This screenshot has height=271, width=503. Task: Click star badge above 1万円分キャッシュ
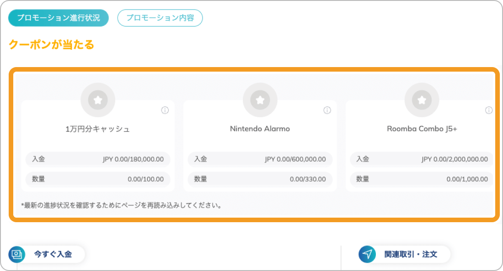pyautogui.click(x=98, y=100)
